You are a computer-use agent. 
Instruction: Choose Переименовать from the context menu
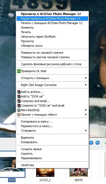click(52, 158)
